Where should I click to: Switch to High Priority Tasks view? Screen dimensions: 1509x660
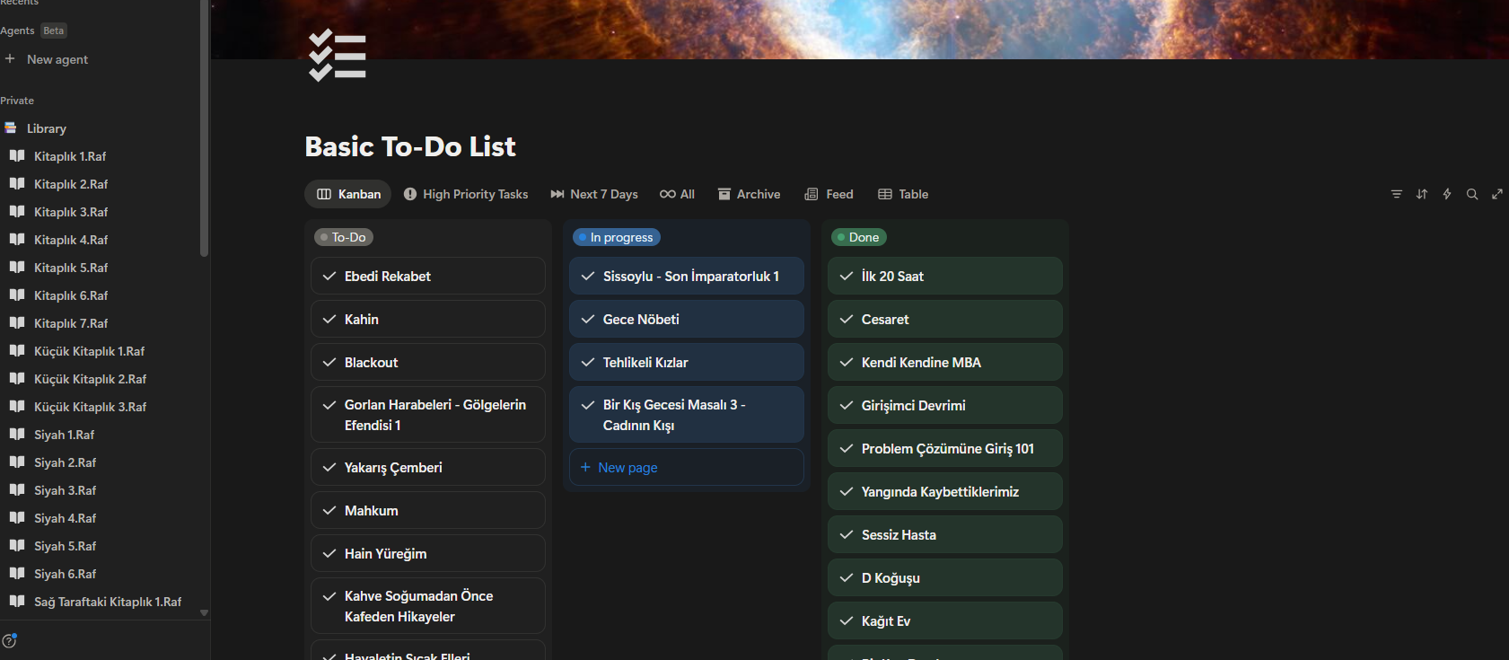coord(466,194)
